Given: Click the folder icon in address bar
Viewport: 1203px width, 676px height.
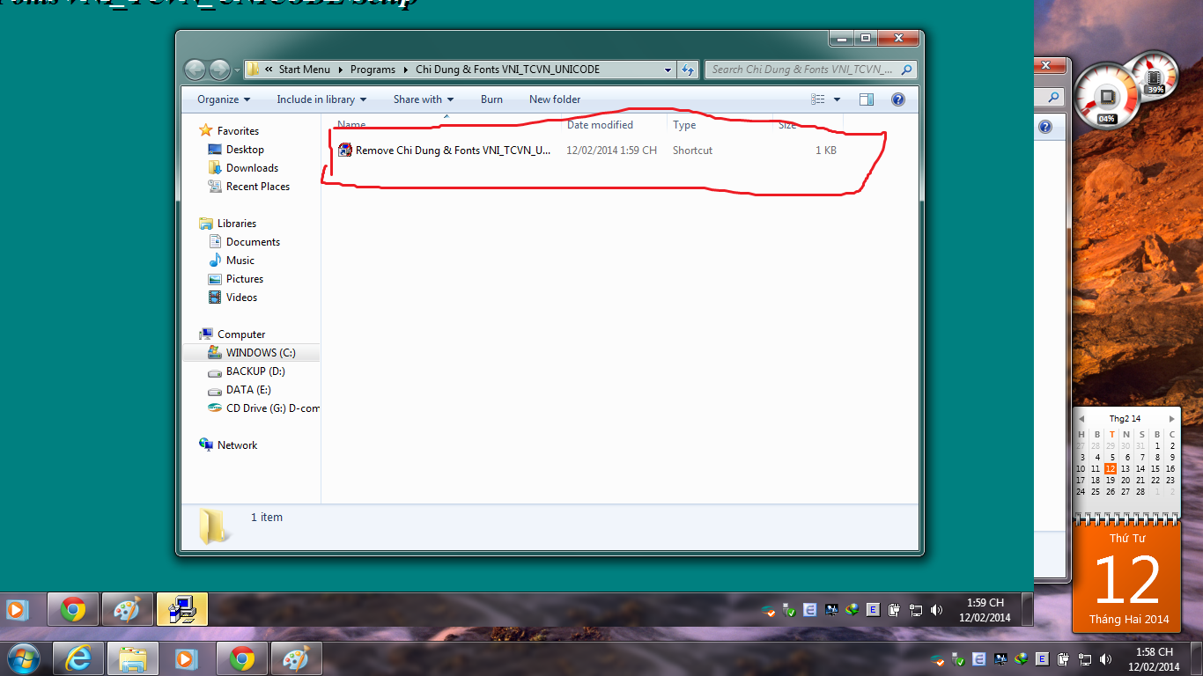Looking at the screenshot, I should (253, 70).
